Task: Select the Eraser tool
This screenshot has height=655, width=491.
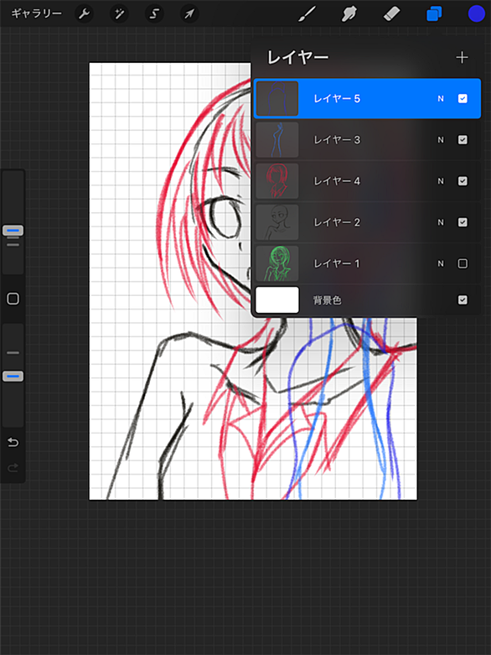Action: pyautogui.click(x=391, y=13)
